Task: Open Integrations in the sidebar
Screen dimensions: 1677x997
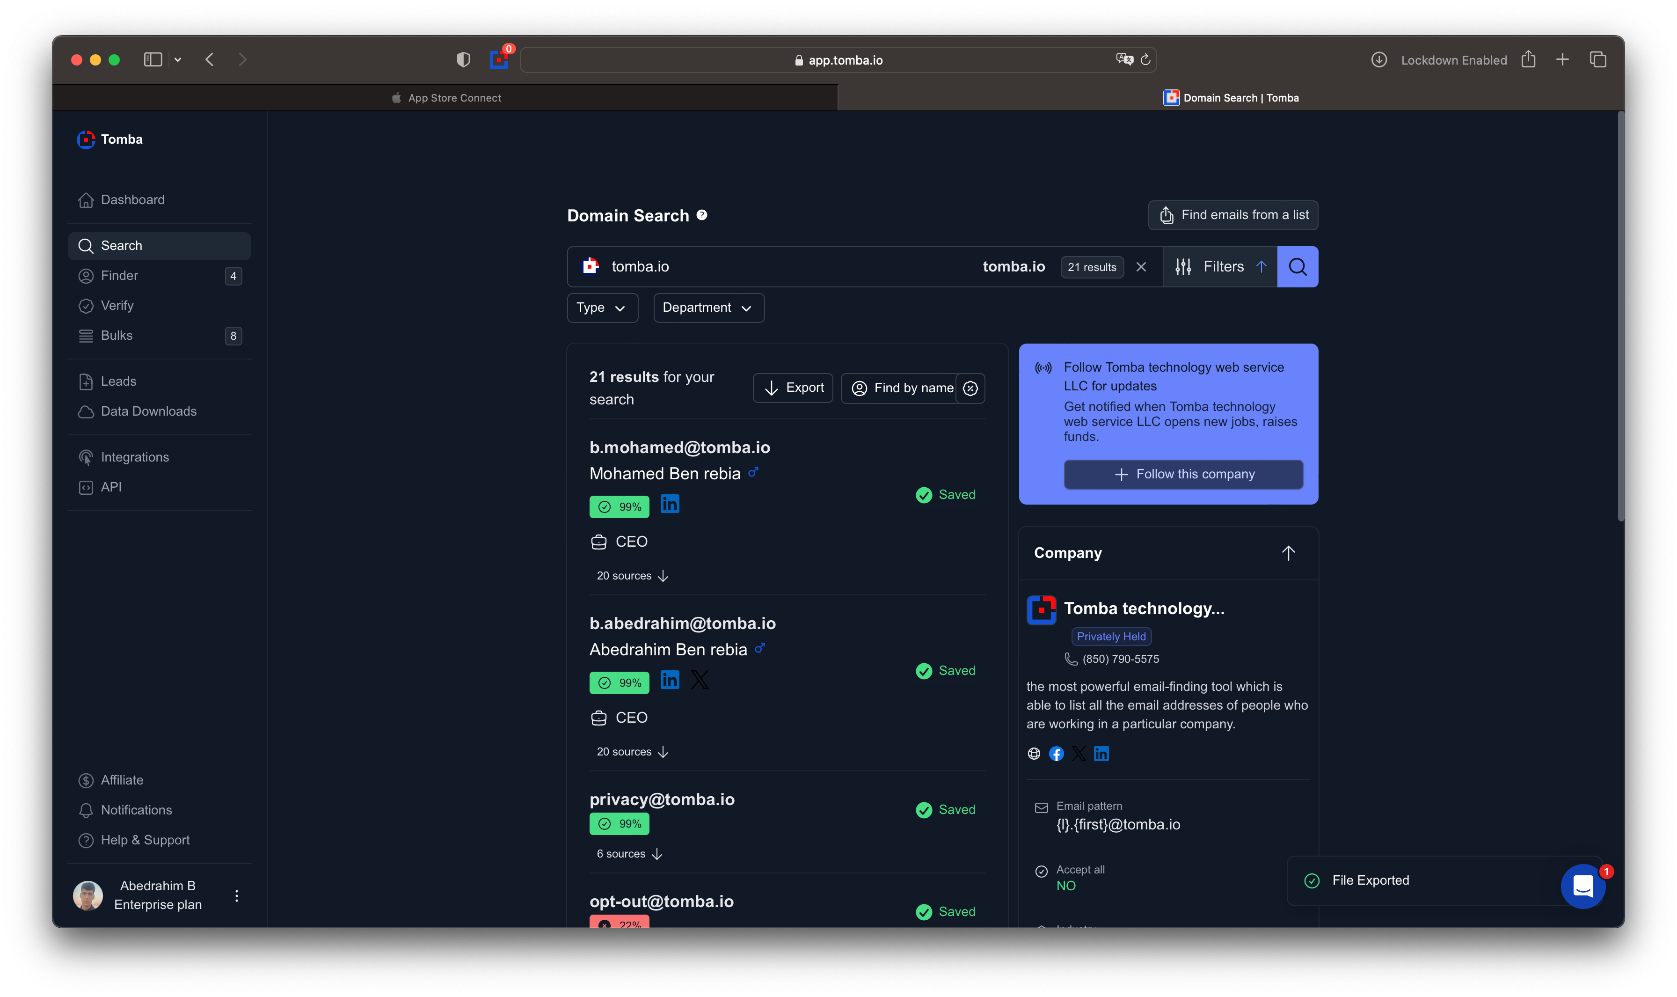Action: 159,457
